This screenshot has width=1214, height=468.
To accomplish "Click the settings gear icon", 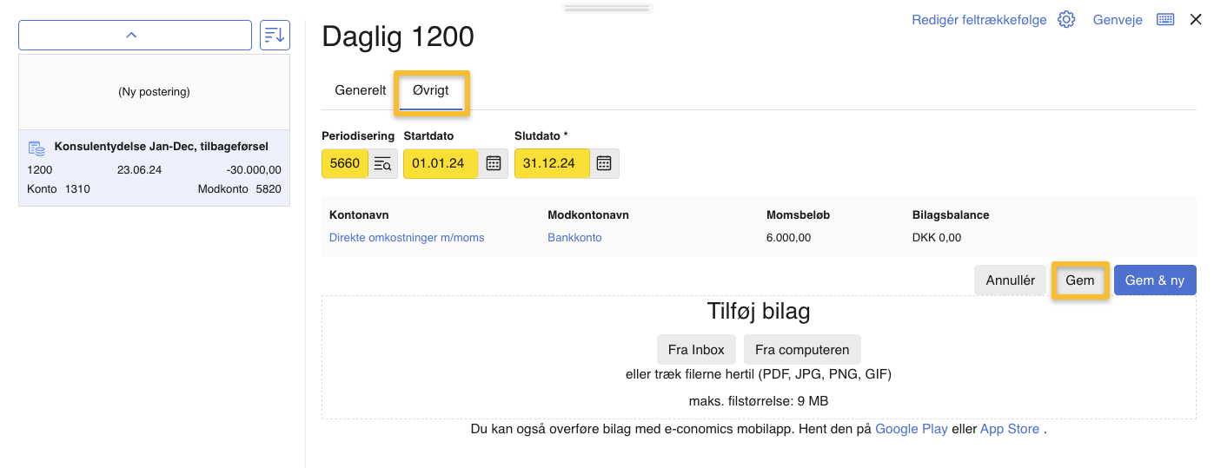I will 1066,20.
